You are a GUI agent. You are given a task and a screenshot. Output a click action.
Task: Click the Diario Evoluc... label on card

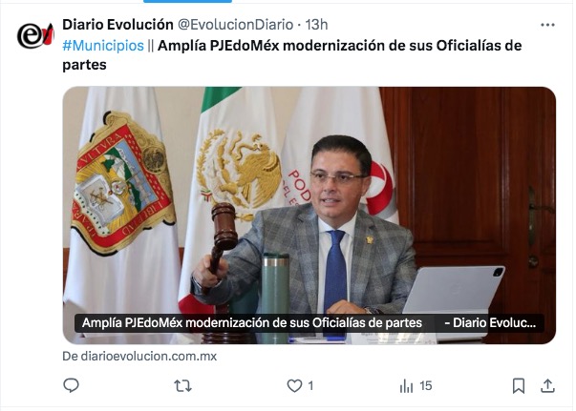pos(490,323)
